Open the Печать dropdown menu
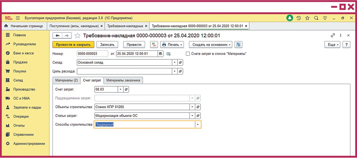 click(172, 45)
